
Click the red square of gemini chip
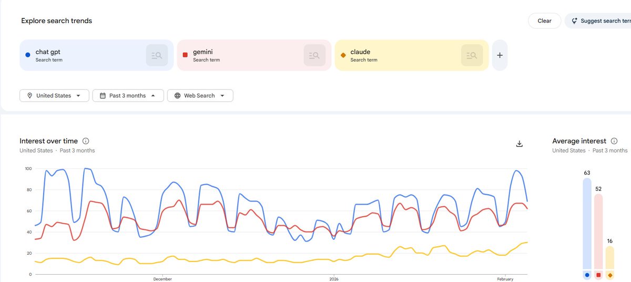[x=185, y=55]
